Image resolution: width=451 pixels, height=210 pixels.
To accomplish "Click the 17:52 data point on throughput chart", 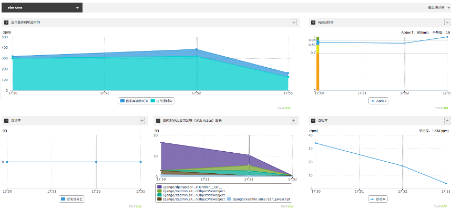I will coord(403,166).
